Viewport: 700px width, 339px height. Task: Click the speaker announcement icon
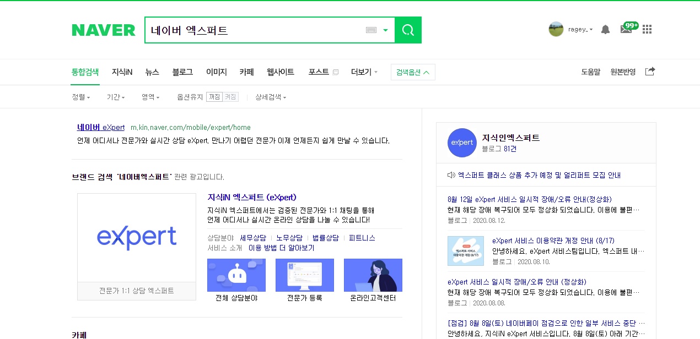point(451,175)
